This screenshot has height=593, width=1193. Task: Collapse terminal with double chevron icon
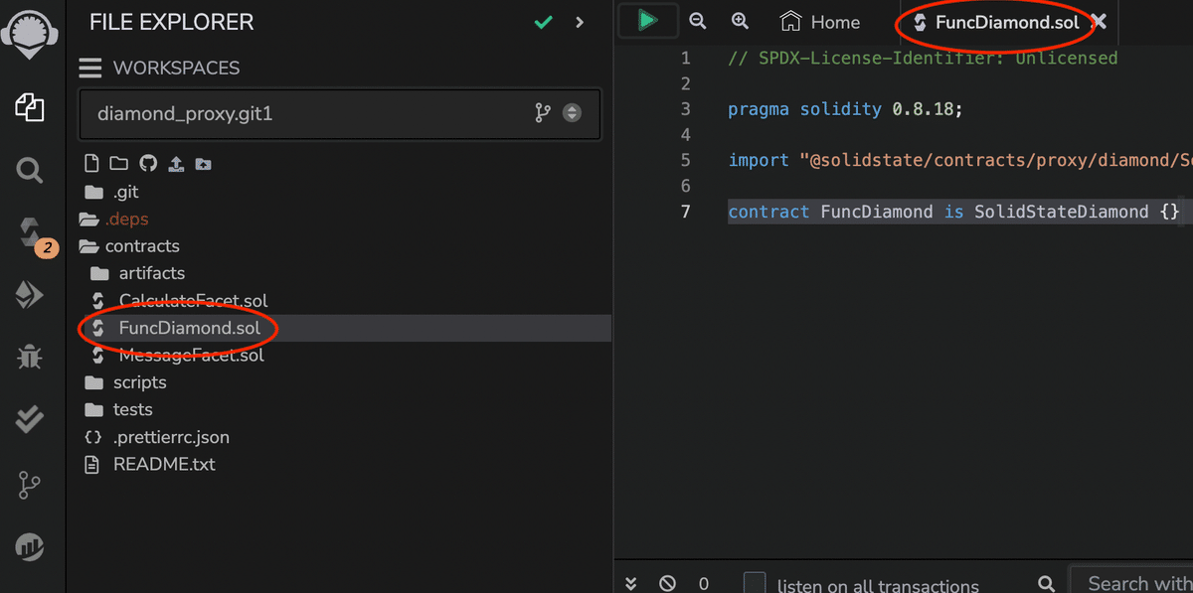tap(630, 583)
